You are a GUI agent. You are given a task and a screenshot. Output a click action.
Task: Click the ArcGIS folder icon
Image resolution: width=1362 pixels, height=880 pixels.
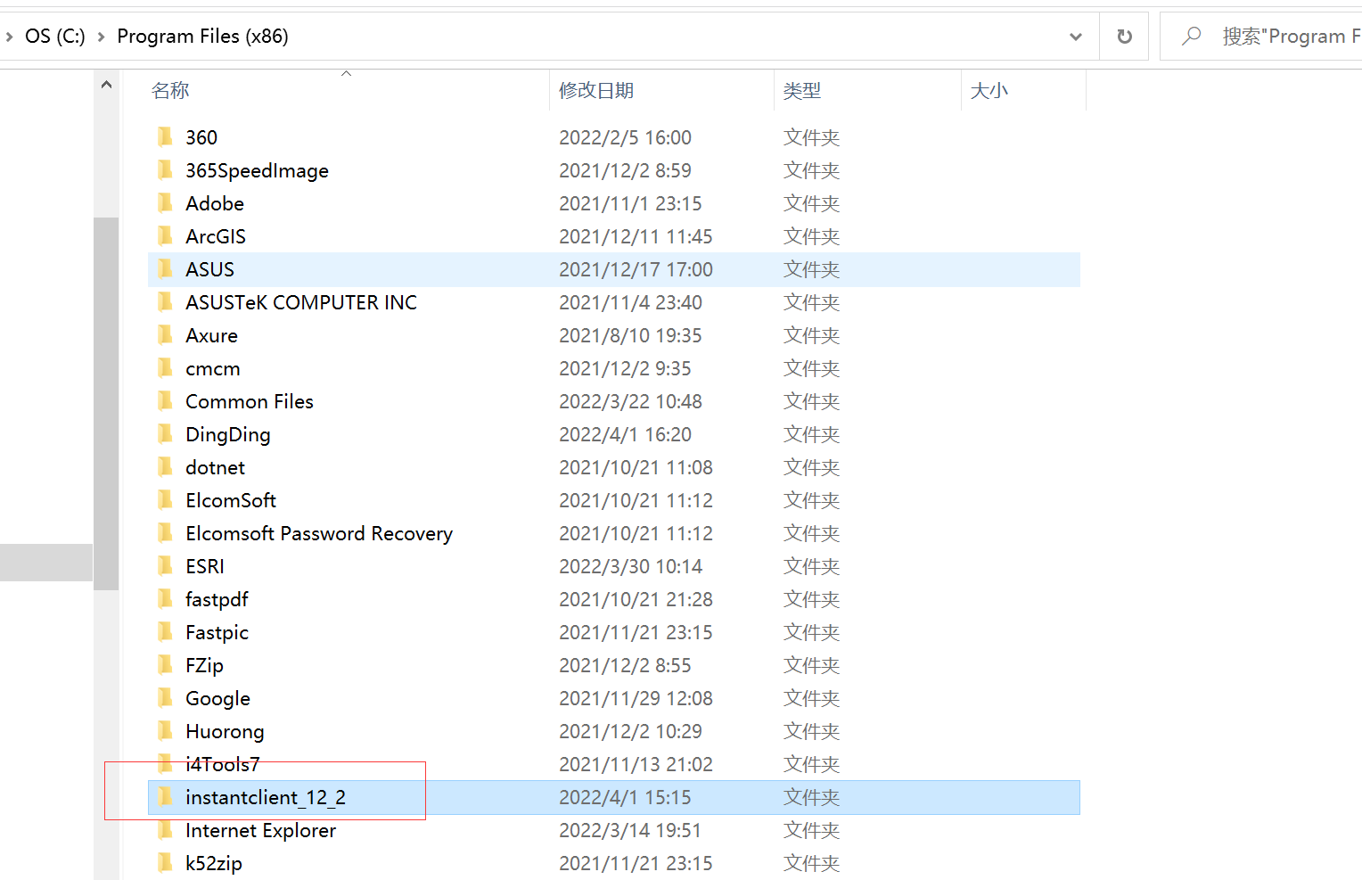[x=166, y=235]
